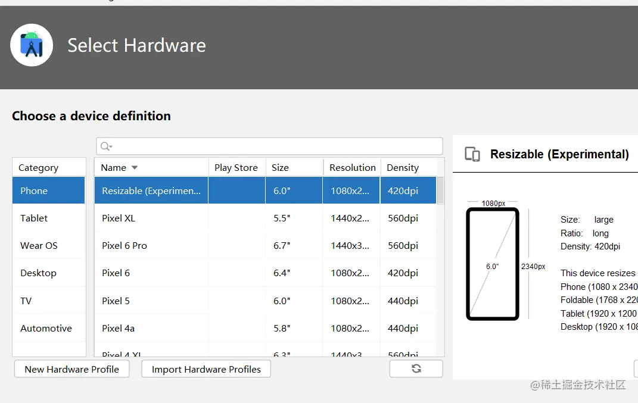Screen dimensions: 638x403
Task: Click the Ratio: long detail text
Action: [x=584, y=233]
